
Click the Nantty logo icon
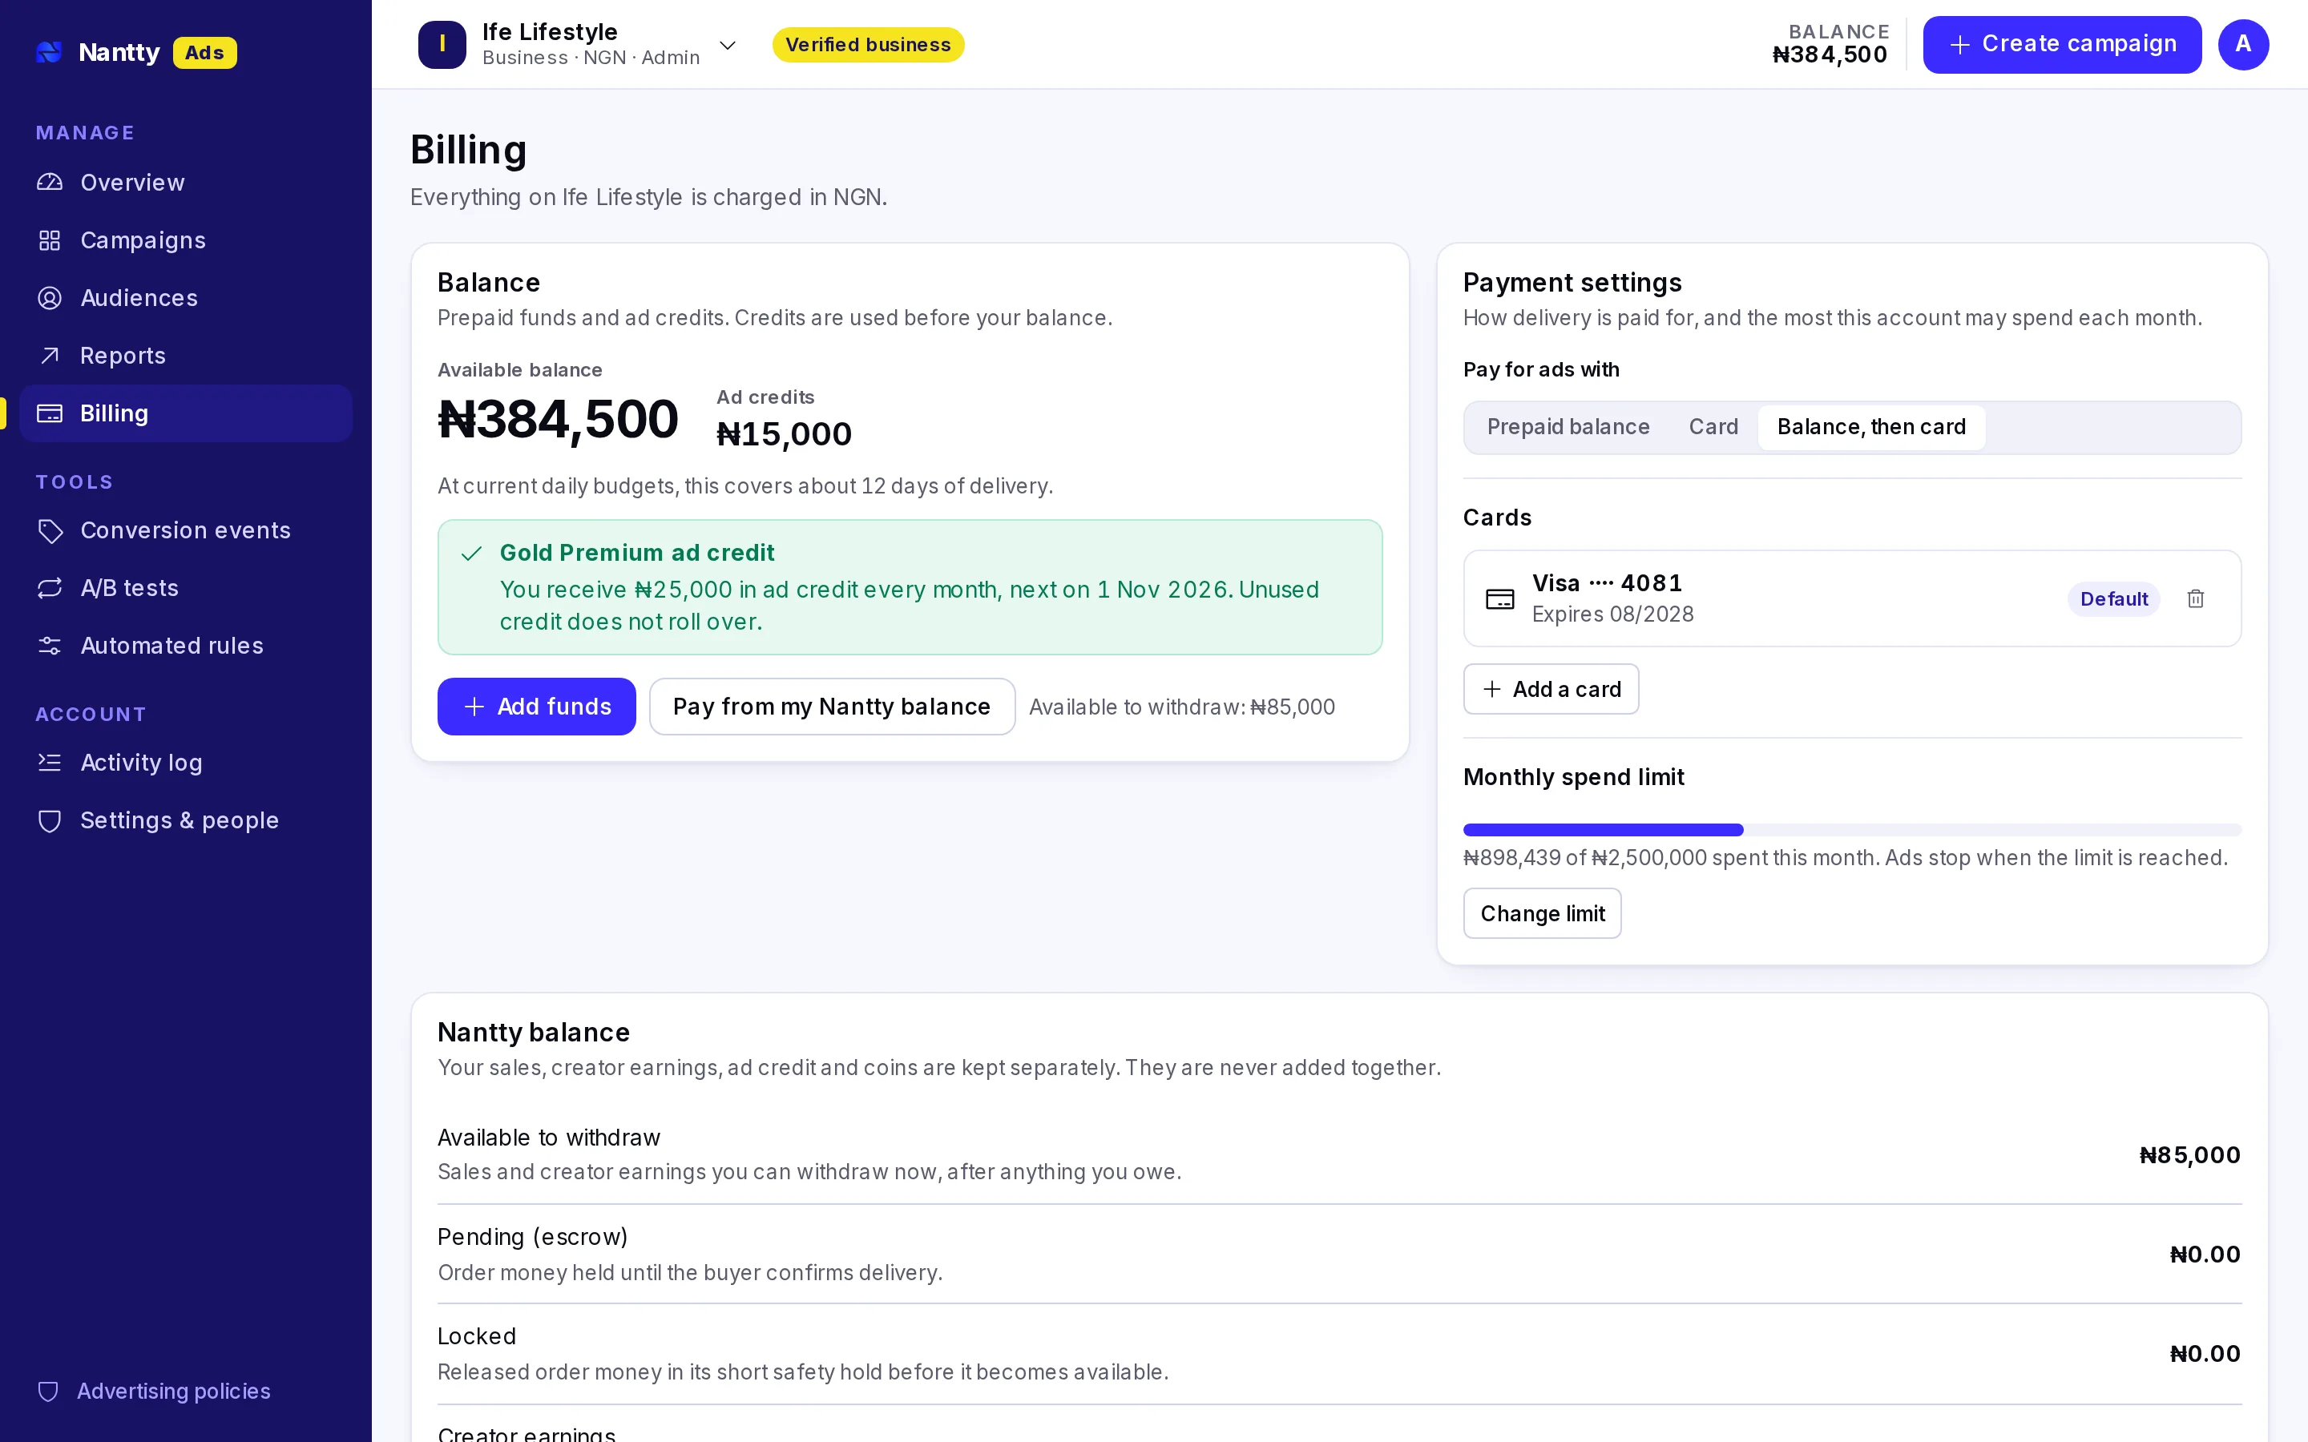point(49,52)
